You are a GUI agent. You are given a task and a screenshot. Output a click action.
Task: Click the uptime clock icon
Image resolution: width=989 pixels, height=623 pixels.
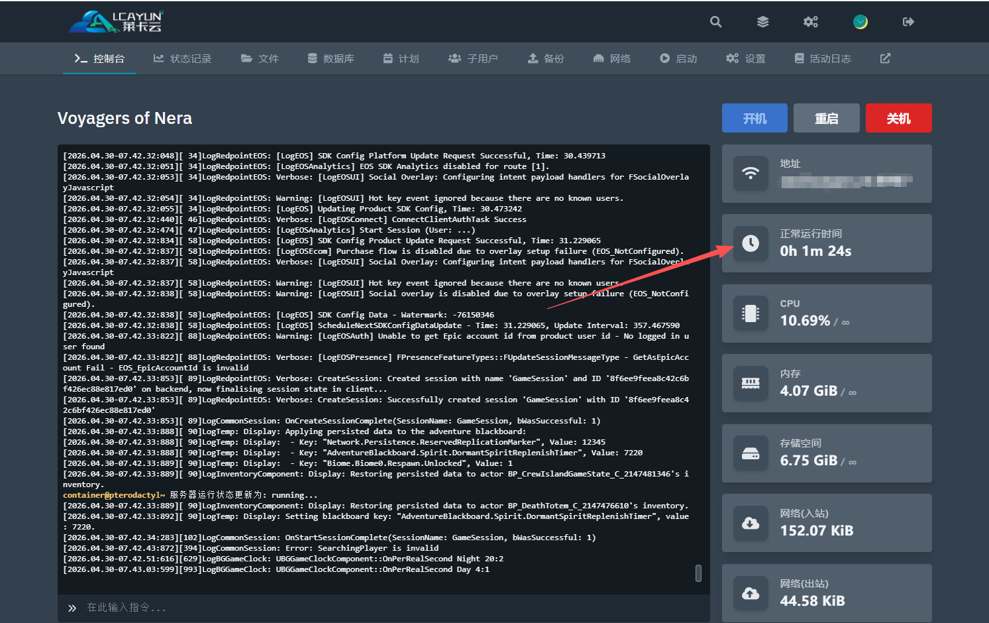click(x=751, y=243)
